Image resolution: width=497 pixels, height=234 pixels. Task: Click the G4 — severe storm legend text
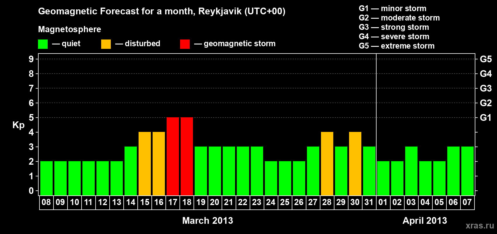[394, 37]
